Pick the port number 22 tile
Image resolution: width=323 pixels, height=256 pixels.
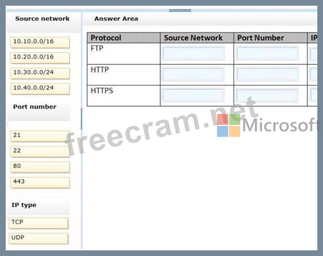pos(40,151)
